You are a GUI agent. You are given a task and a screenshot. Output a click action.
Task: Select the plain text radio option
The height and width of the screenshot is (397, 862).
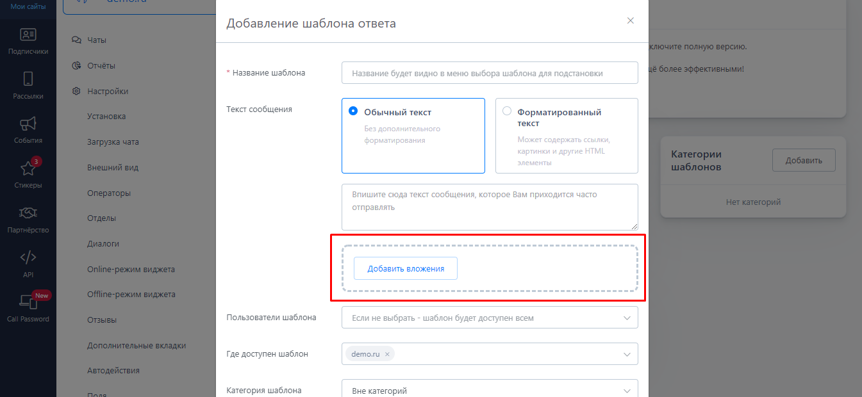coord(353,111)
